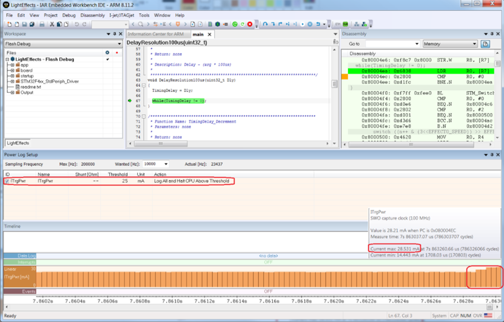Click the function list f() icon in editor
This screenshot has width=504, height=322.
(335, 42)
